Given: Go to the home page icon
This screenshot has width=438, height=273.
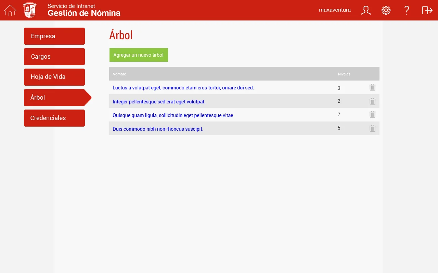Looking at the screenshot, I should 10,10.
